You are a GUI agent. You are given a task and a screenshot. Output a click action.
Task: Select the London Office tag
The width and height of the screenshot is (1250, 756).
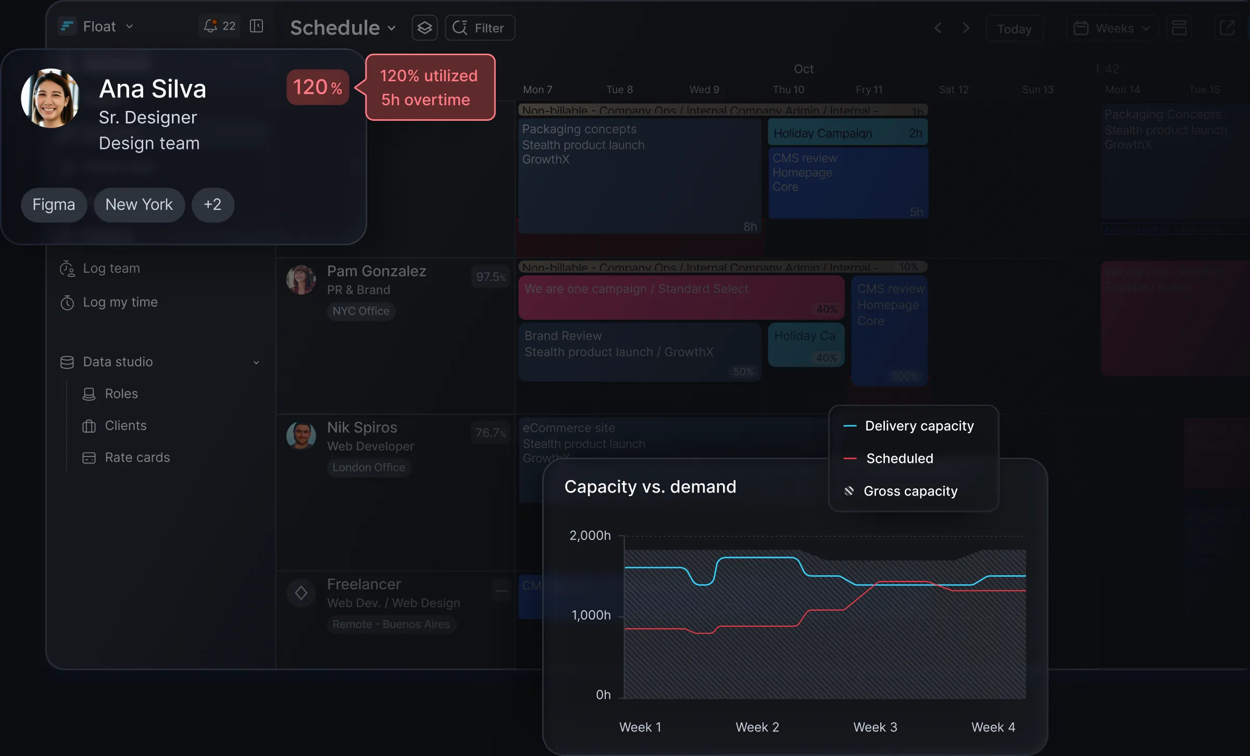(x=369, y=468)
